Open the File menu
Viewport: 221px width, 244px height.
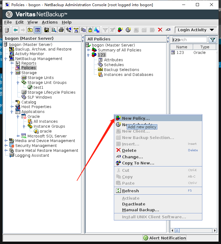pyautogui.click(x=8, y=22)
